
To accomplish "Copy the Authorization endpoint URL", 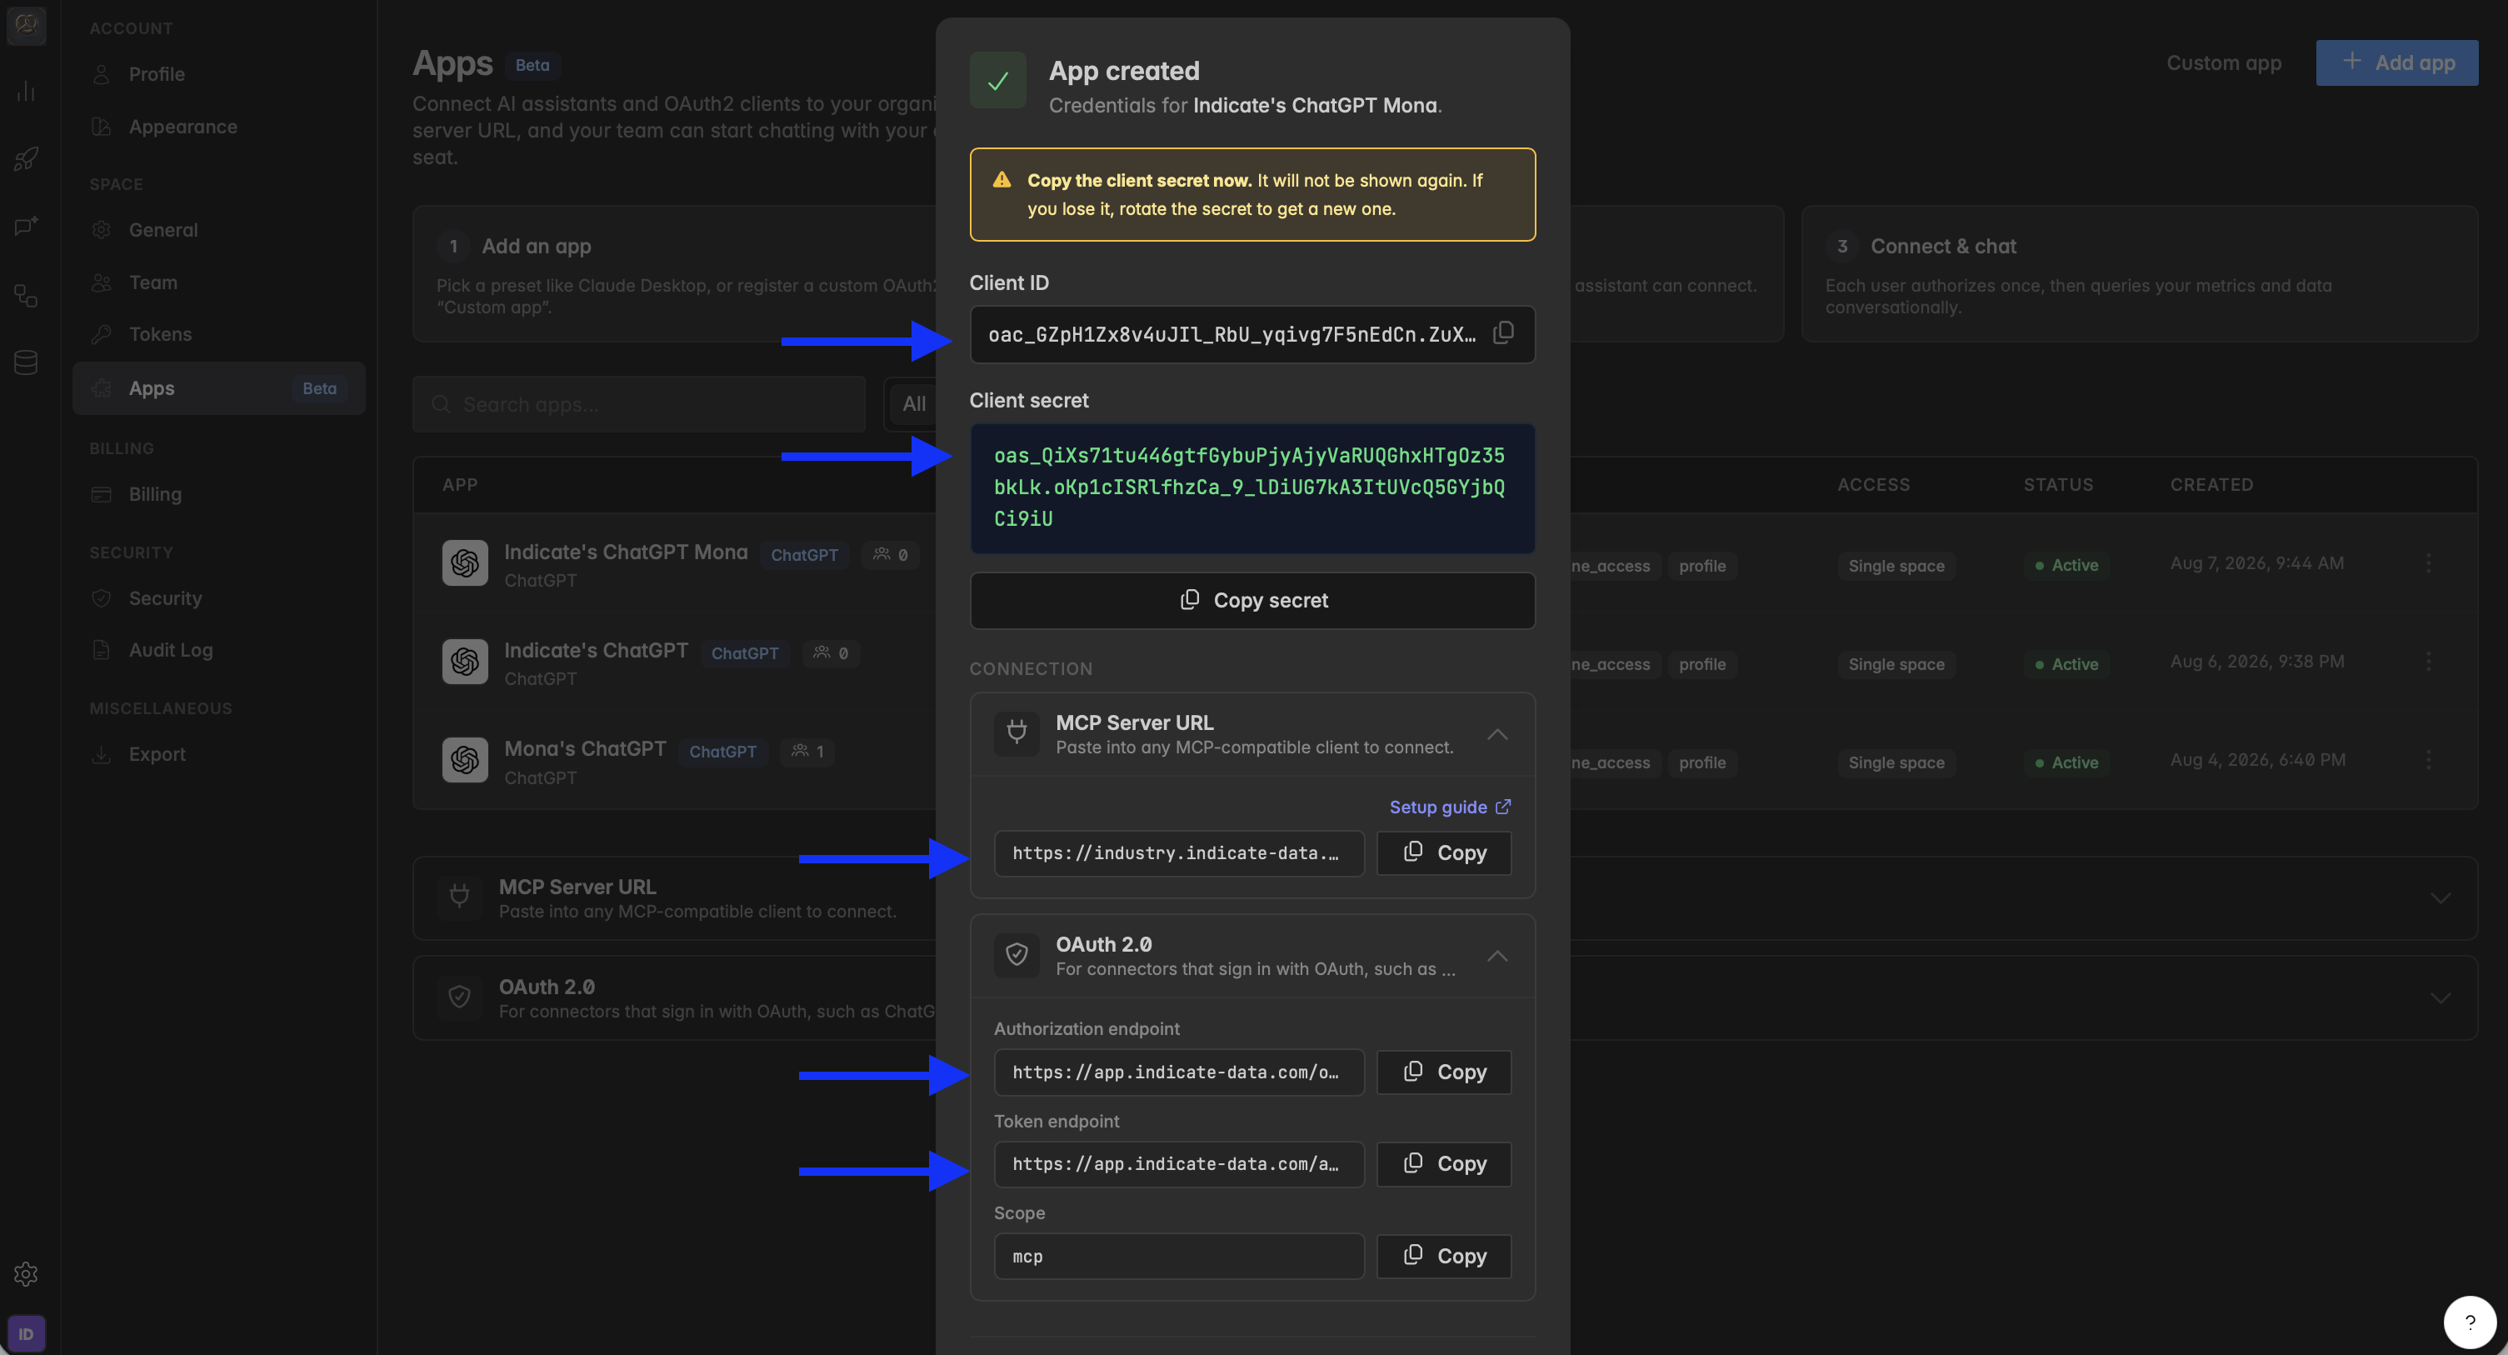I will click(1444, 1072).
